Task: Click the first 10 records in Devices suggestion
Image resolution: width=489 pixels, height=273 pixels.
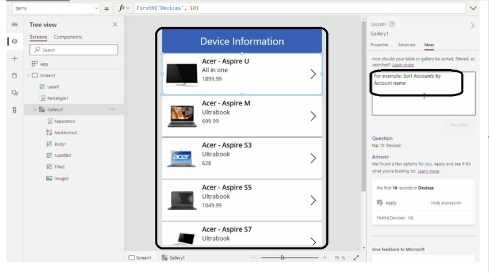Action: [405, 188]
